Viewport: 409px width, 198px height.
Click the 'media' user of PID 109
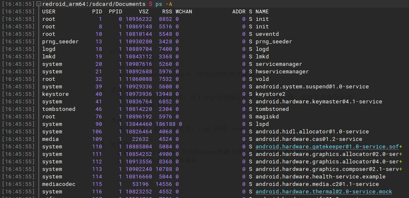[50, 139]
